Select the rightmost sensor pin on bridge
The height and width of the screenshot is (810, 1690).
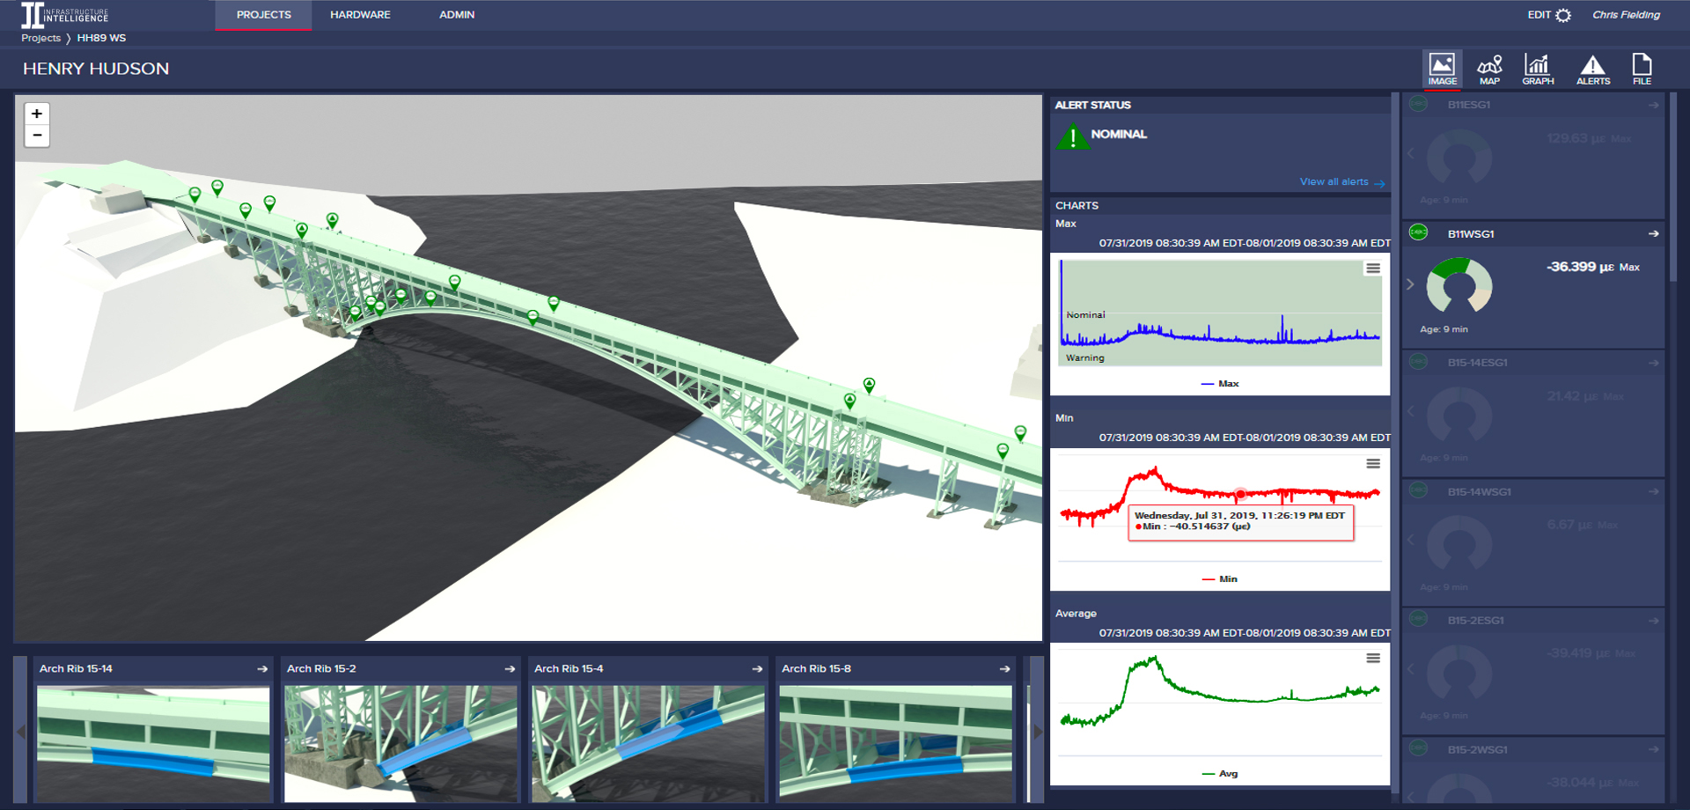tap(1020, 432)
